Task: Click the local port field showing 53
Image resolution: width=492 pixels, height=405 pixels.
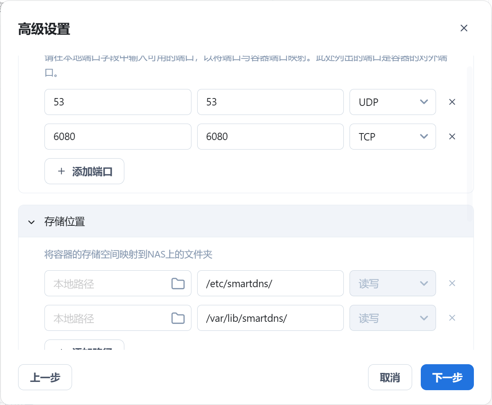Action: pos(117,102)
